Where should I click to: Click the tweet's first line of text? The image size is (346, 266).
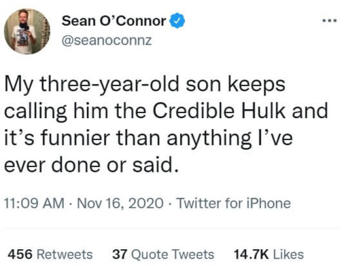click(x=145, y=84)
